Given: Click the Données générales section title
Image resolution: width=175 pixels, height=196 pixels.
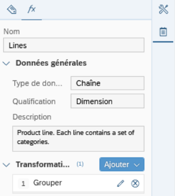Looking at the screenshot, I should [x=51, y=63].
